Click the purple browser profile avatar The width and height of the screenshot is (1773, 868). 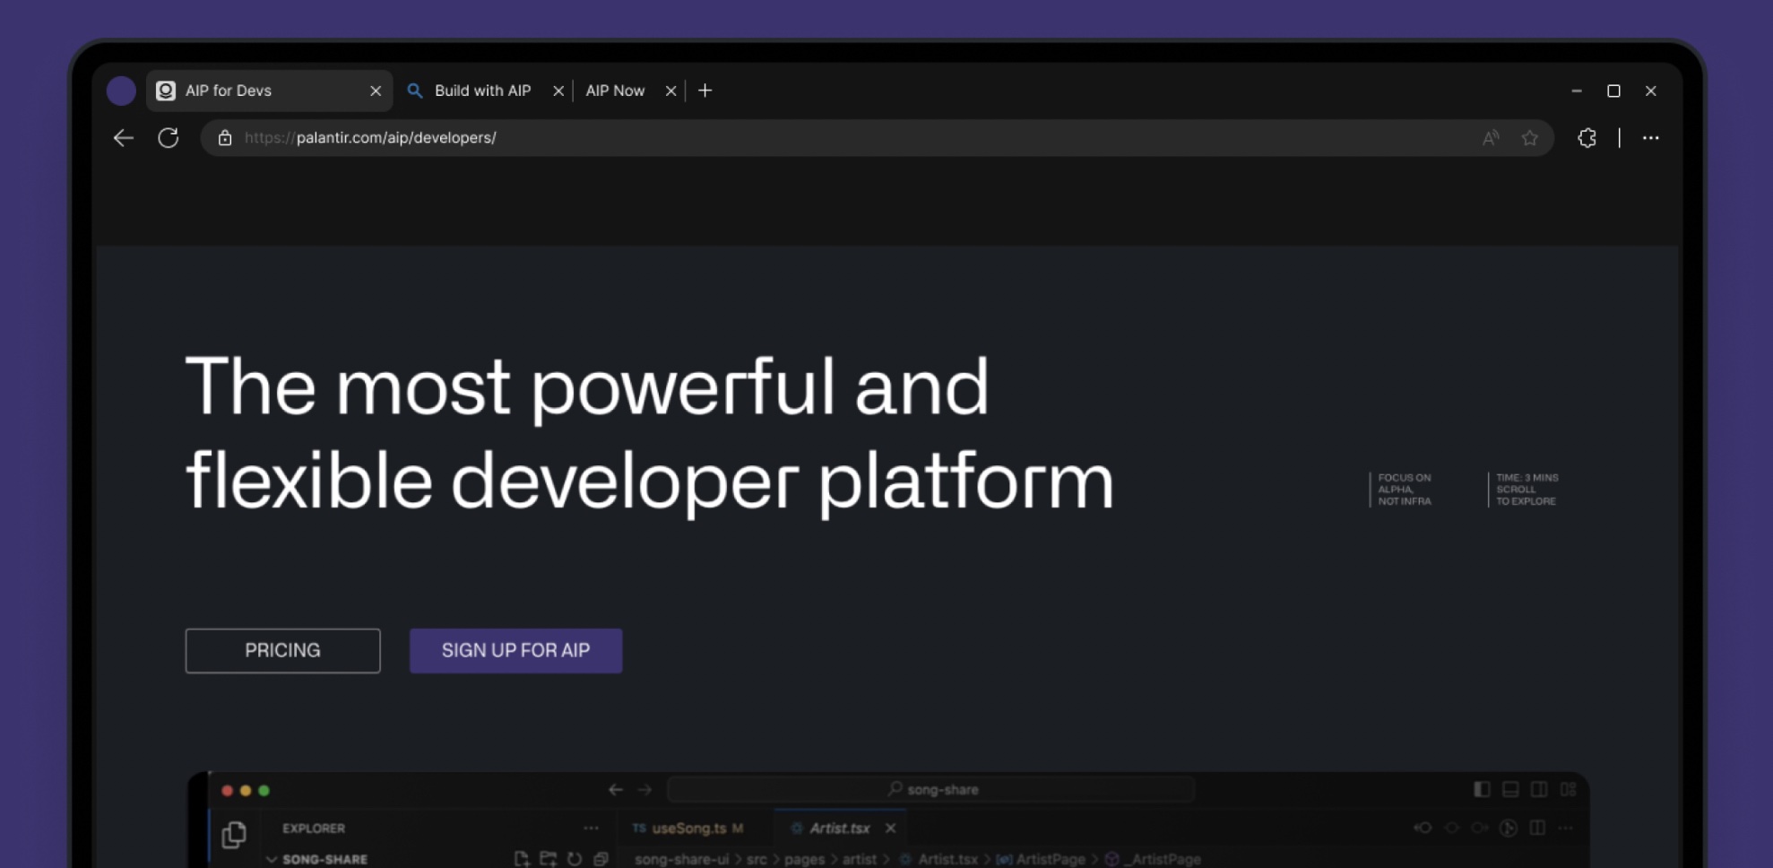point(121,91)
